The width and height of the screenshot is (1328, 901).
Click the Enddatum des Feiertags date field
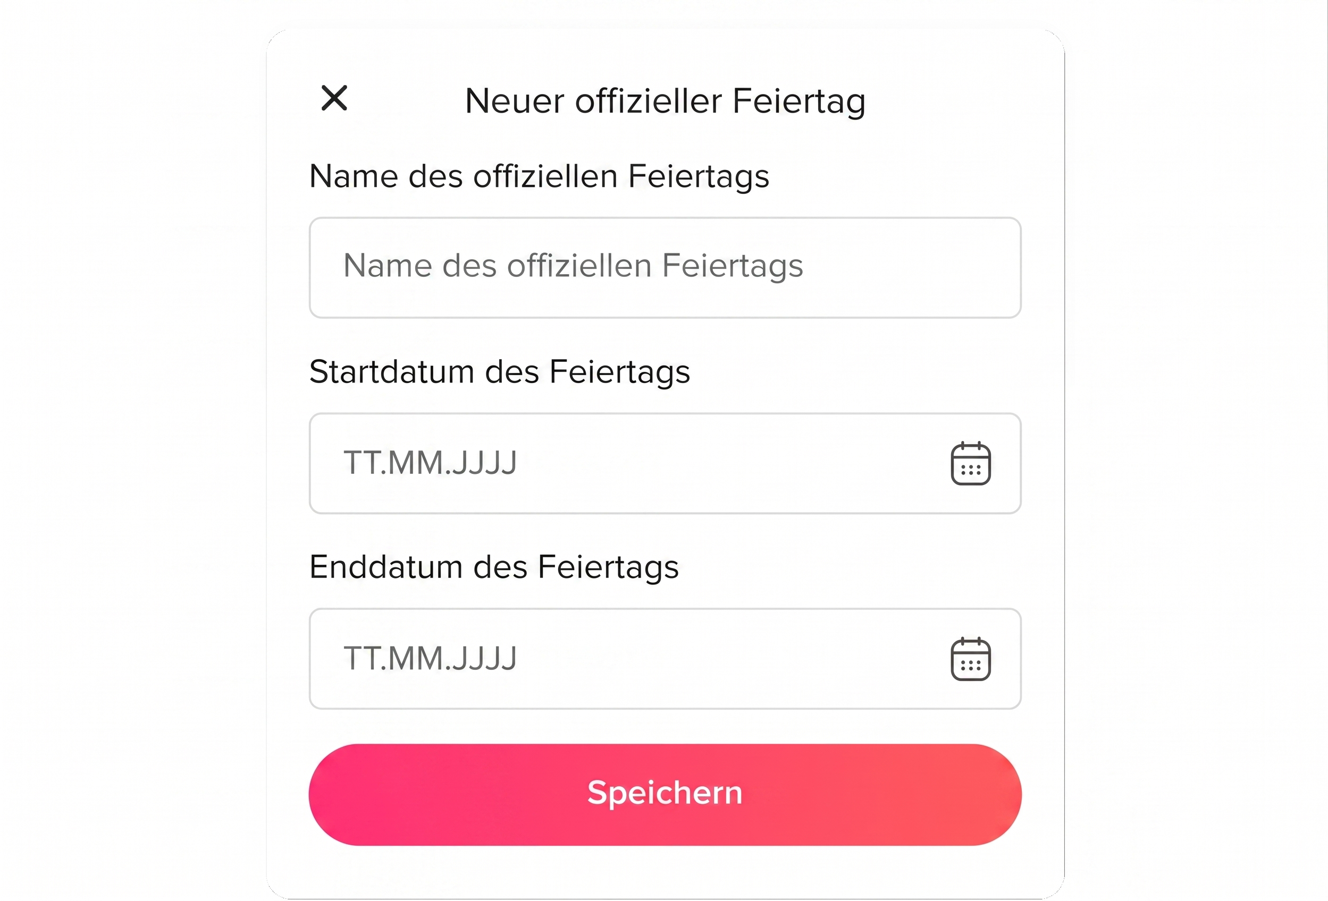click(628, 659)
